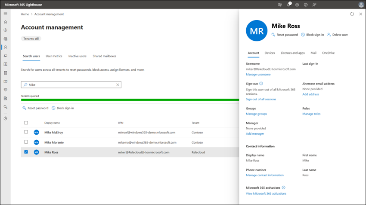Select the Account tab in panel
The image size is (366, 205).
point(253,53)
